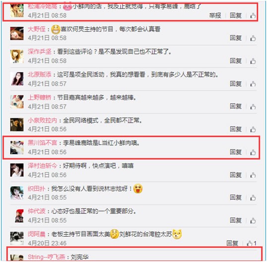The width and height of the screenshot is (267, 262).
Task: Give thumbs-up to 上野糠桥's comment
Action: tap(253, 106)
